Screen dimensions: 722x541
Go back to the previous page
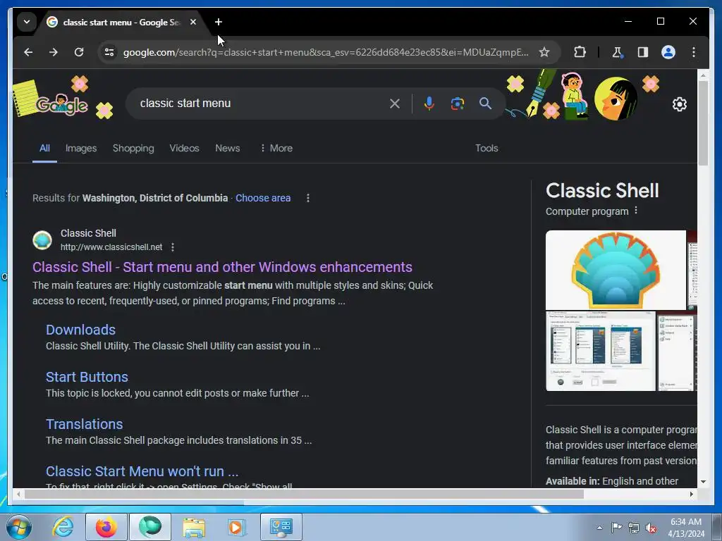[x=28, y=52]
